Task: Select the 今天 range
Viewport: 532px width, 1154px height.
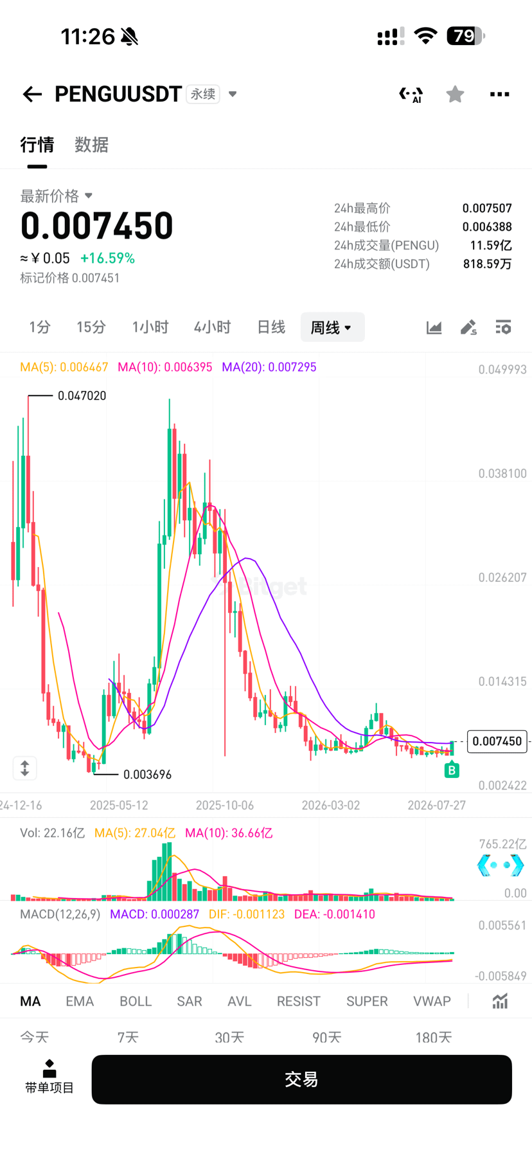Action: (34, 1037)
